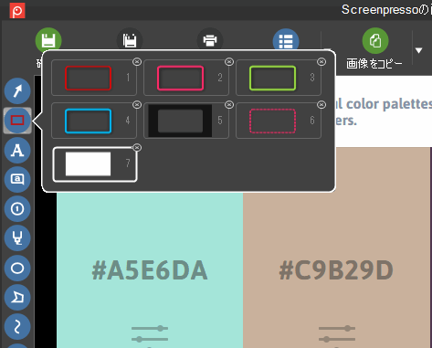Select the Text bubble callout tool
432x348 pixels.
pos(17,179)
